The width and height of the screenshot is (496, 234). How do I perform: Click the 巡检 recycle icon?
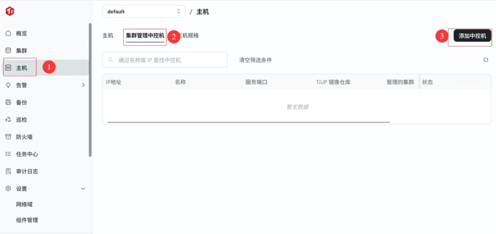tap(8, 120)
